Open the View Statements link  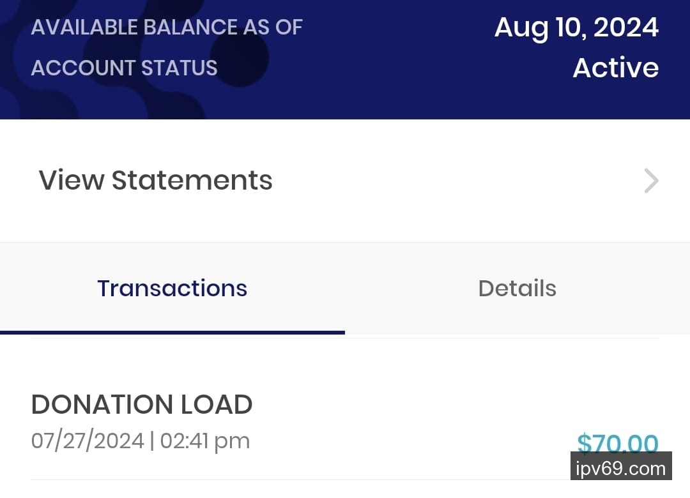(x=156, y=181)
